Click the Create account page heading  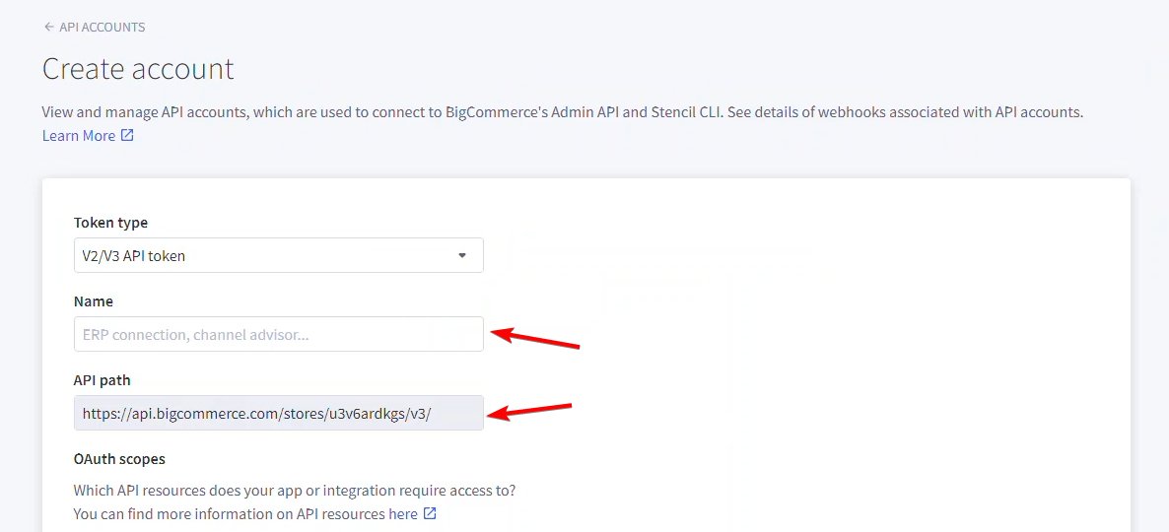(x=138, y=69)
